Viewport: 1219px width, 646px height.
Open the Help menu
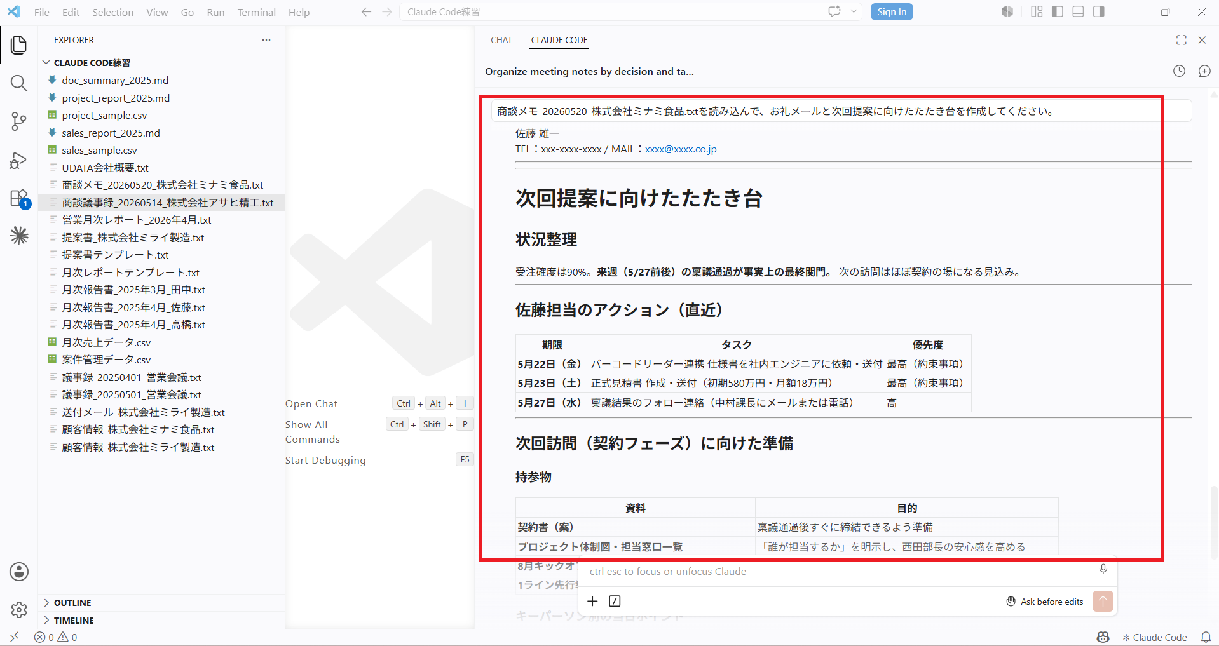[x=299, y=12]
